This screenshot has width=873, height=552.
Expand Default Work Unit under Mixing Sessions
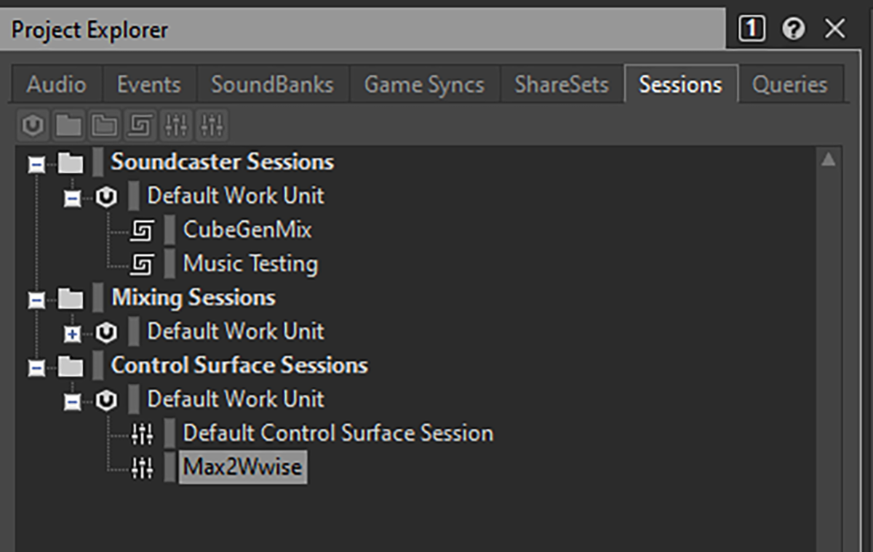pos(72,333)
